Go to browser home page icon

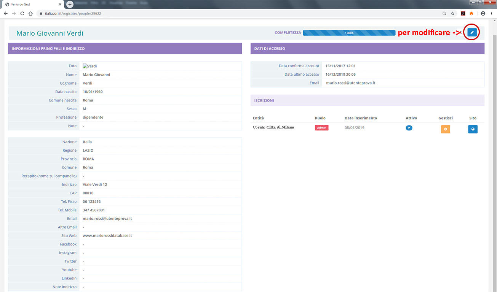coord(30,13)
